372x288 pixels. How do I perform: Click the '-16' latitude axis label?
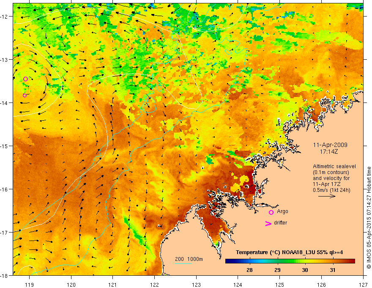click(4, 189)
